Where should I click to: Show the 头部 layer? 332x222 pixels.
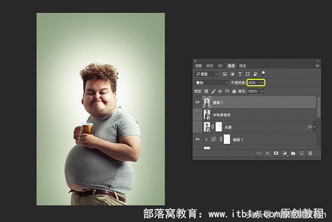[x=197, y=127]
